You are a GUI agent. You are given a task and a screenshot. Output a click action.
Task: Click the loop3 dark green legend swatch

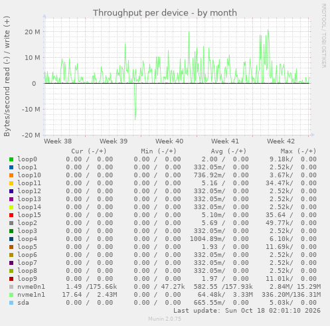click(11, 231)
